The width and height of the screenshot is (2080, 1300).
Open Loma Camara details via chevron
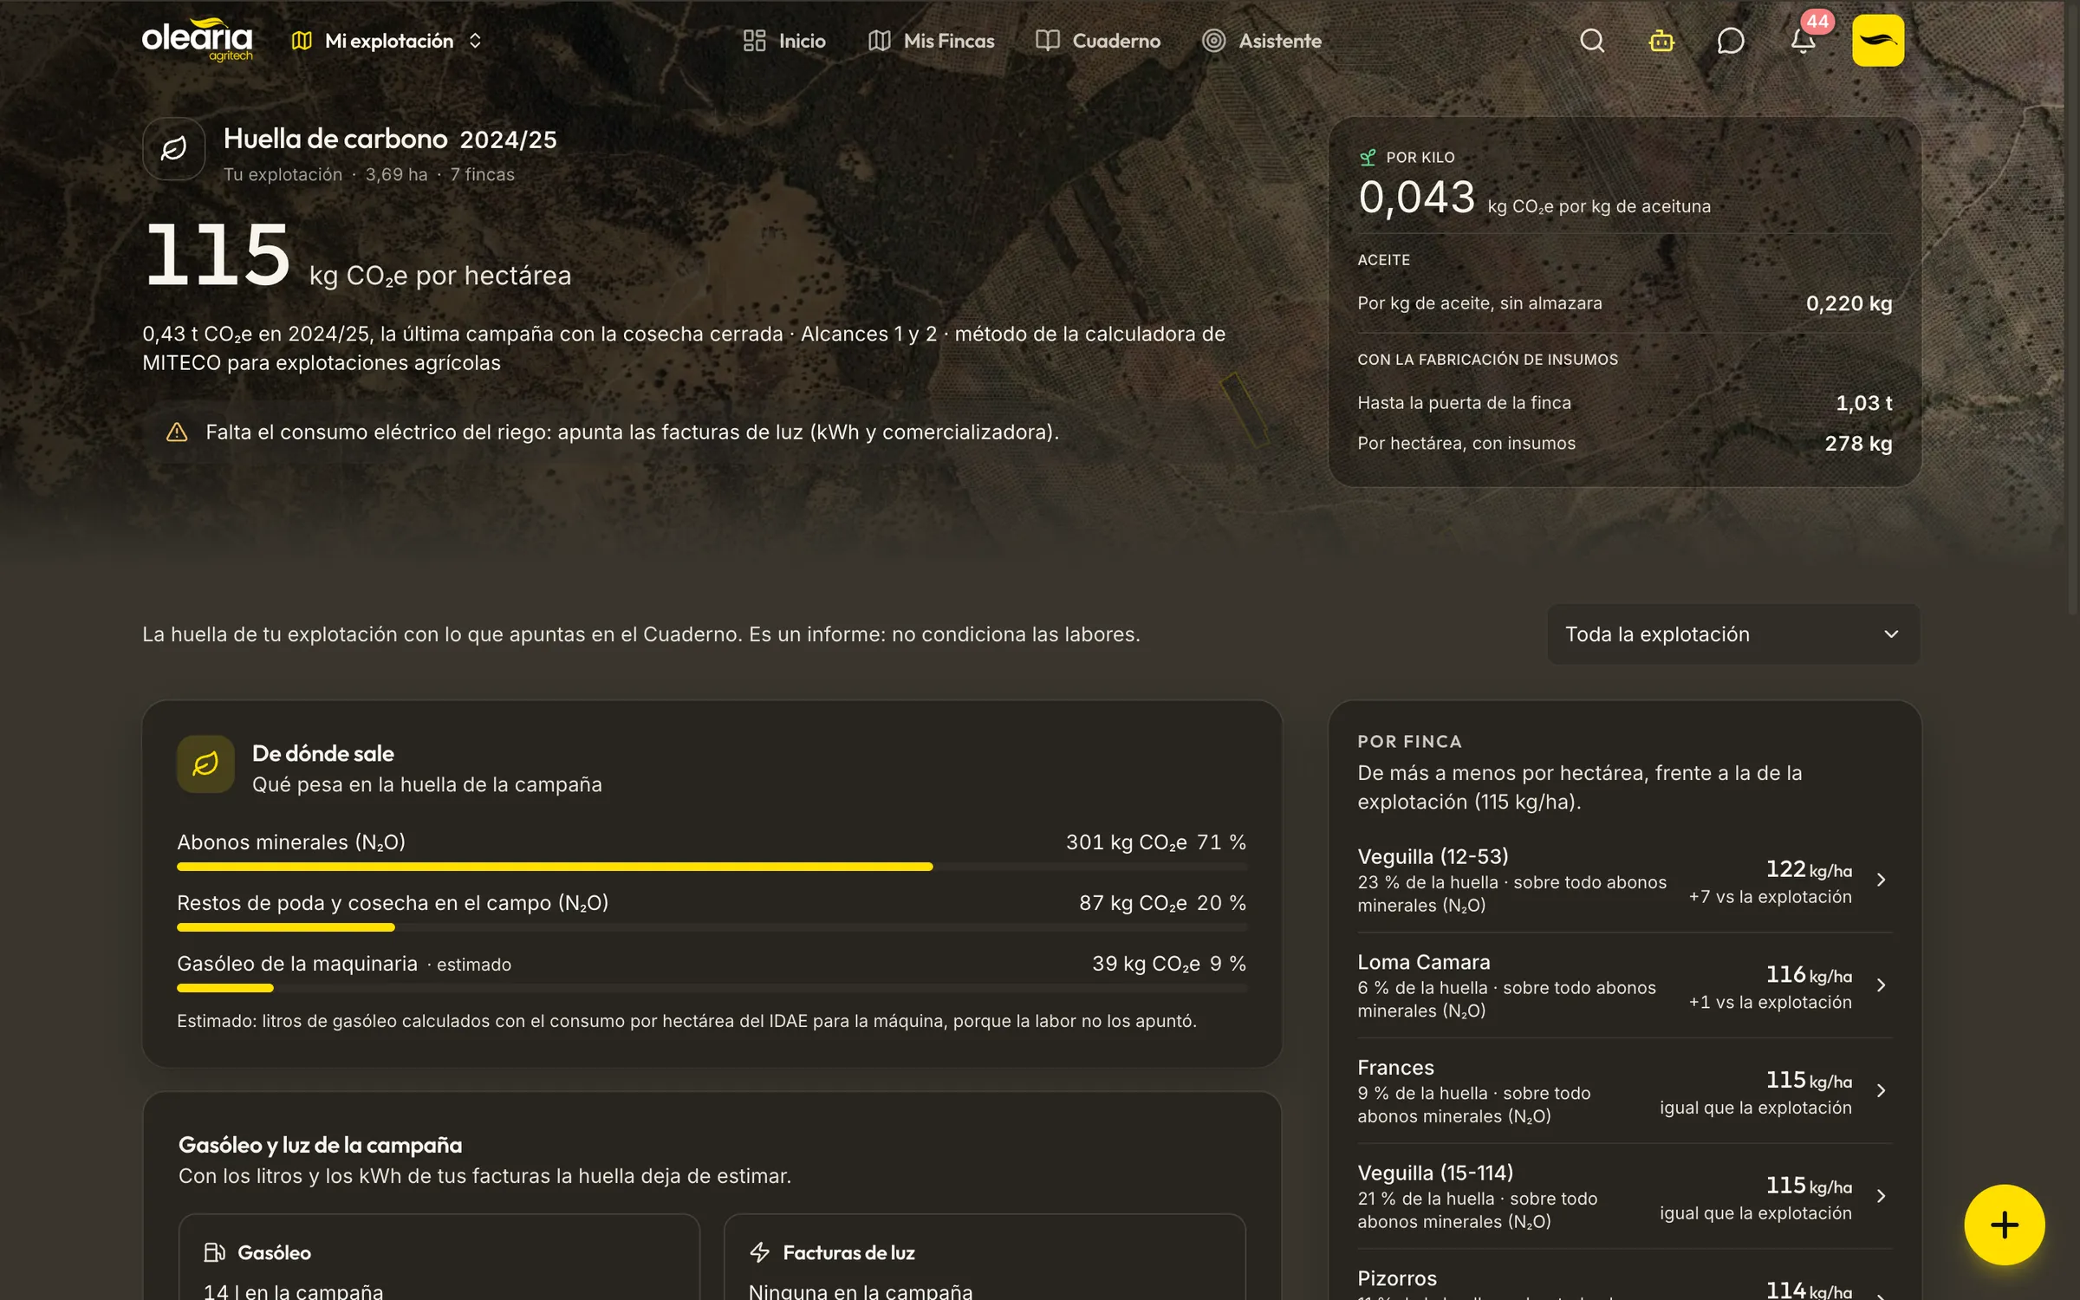(1881, 985)
